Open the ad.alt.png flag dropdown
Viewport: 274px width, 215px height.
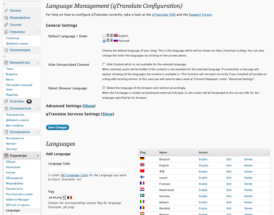[x=57, y=197]
